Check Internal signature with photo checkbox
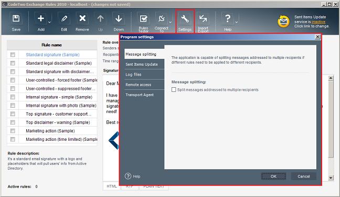 [13, 106]
